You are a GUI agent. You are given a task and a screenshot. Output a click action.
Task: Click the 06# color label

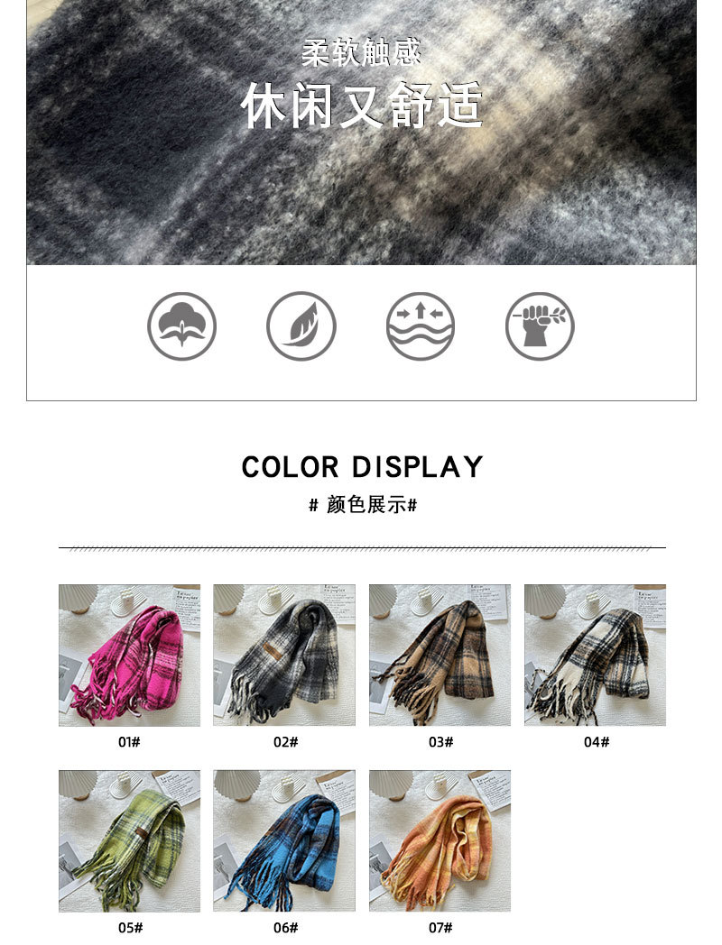(x=286, y=928)
